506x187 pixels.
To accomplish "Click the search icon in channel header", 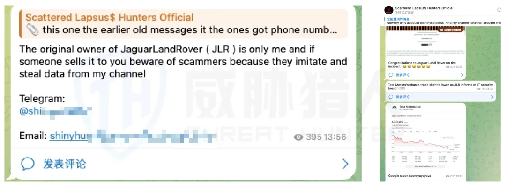I will click(499, 10).
